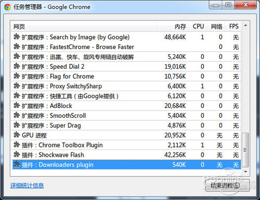
Task: Click the 48,664K memory value
Action: pos(175,37)
